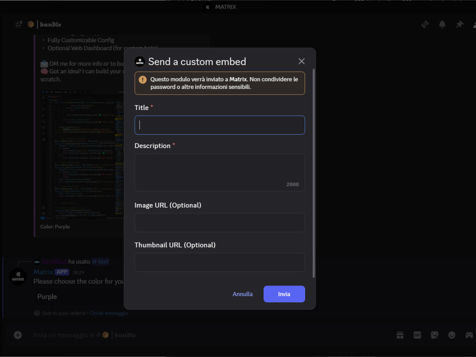Click the bundle channel name in header

50,24
